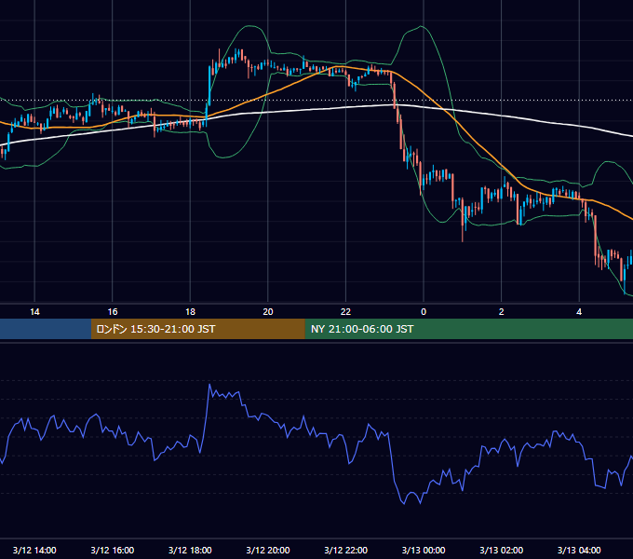Click the 3/13 04:00 label on the lower axis
Image resolution: width=633 pixels, height=559 pixels.
579,550
